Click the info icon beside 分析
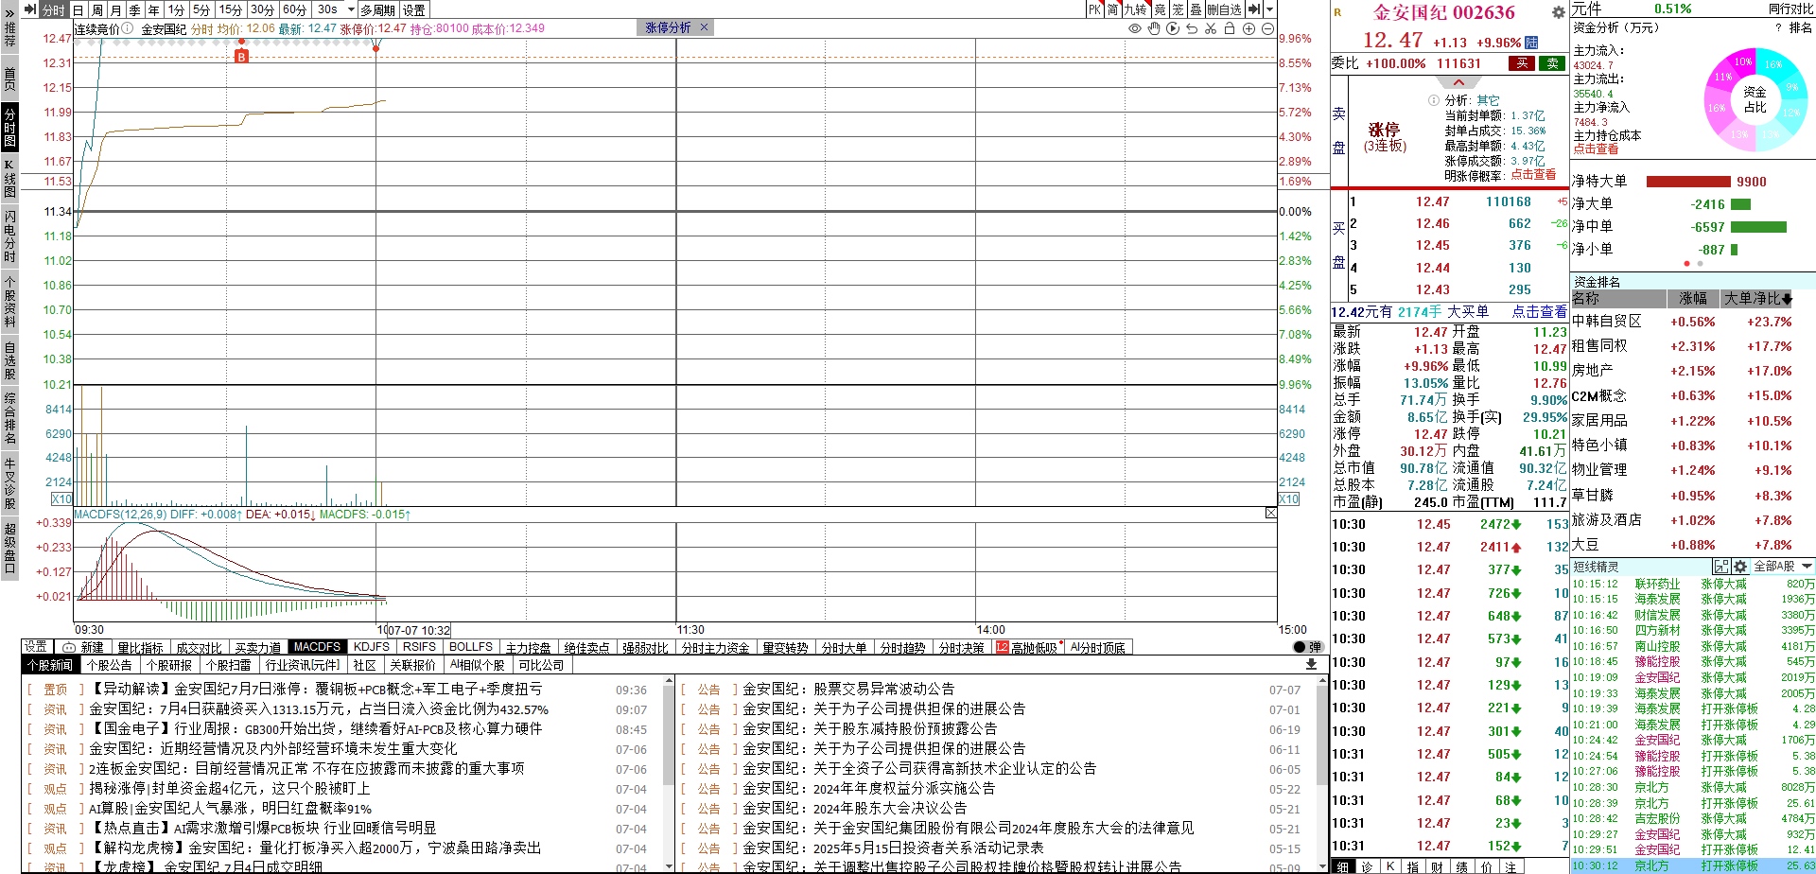1816x874 pixels. point(1433,100)
